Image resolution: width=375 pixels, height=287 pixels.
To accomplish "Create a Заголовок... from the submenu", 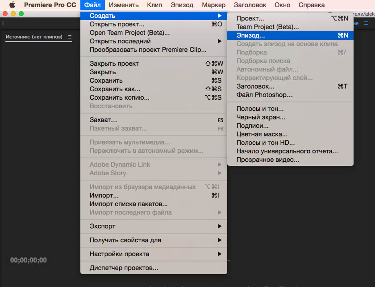I will [290, 86].
